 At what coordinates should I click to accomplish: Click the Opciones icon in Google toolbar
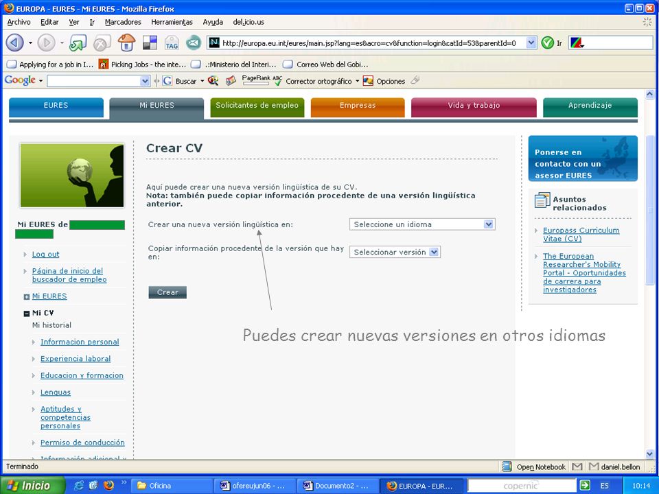point(368,81)
